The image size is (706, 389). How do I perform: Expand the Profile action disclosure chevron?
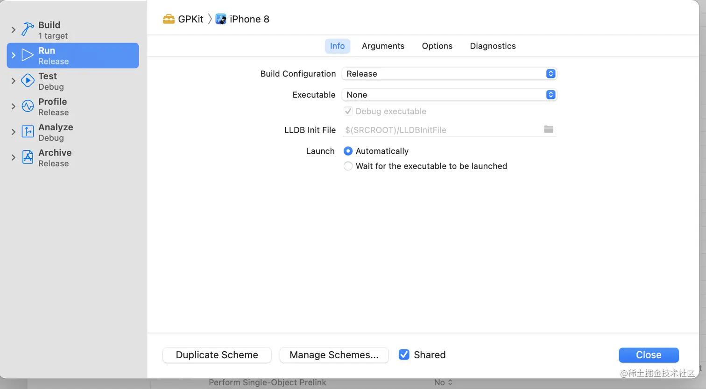tap(13, 106)
